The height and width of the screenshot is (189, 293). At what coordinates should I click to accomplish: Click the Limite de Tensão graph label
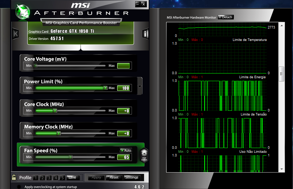click(254, 114)
